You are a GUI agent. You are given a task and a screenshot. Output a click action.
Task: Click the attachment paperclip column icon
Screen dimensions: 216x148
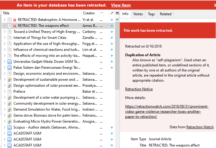click(x=112, y=13)
